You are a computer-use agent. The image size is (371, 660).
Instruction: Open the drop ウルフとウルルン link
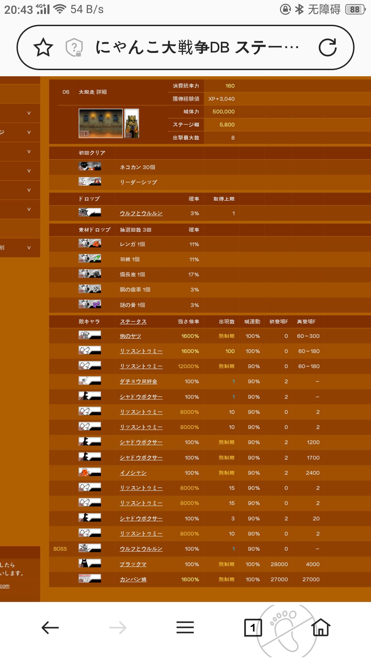pyautogui.click(x=141, y=213)
